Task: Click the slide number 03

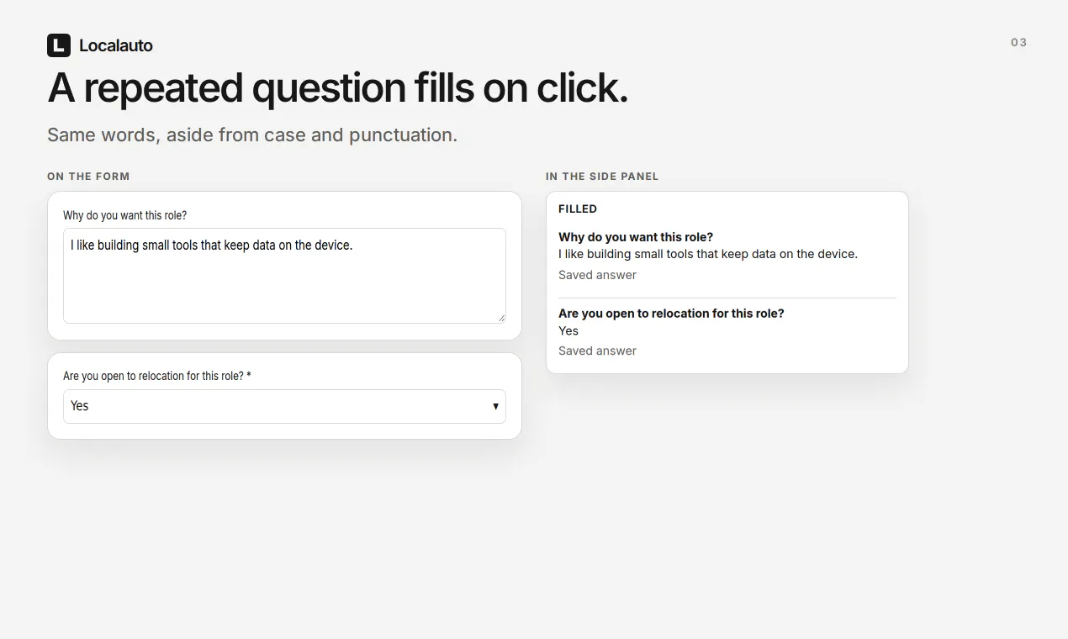Action: point(1018,42)
